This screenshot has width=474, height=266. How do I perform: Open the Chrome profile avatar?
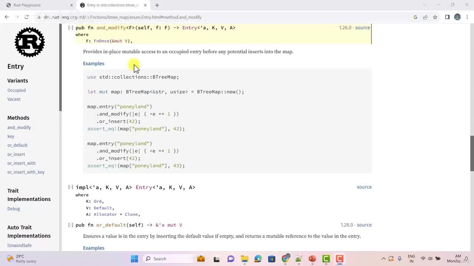[457, 17]
